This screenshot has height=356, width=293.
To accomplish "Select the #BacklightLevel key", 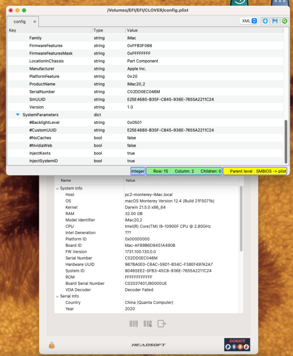I will pyautogui.click(x=44, y=122).
